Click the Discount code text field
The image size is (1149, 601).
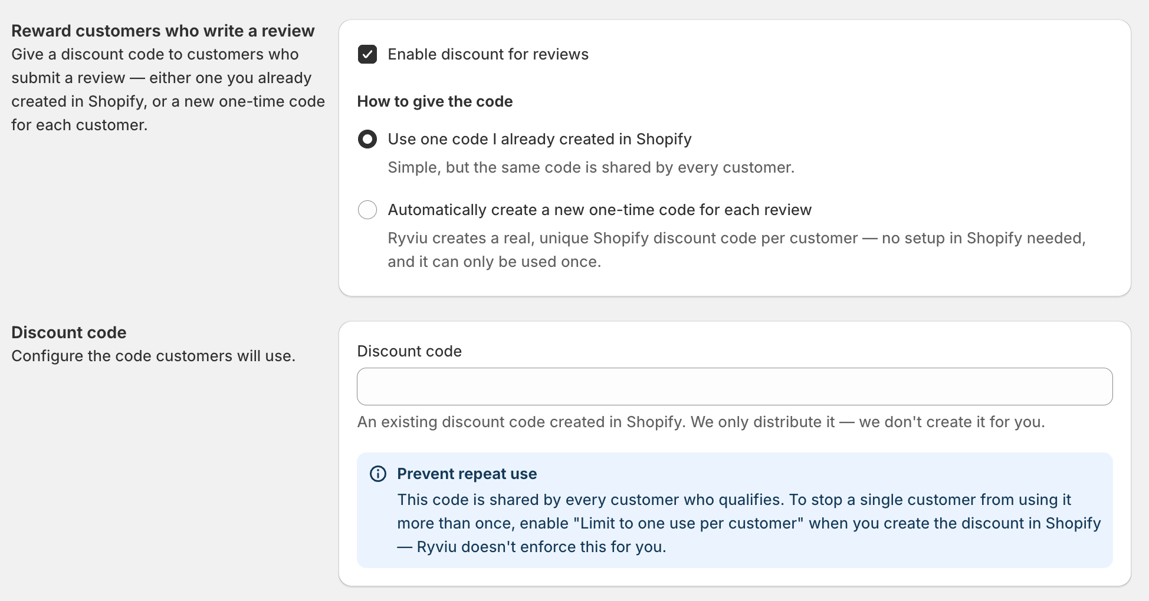tap(734, 387)
